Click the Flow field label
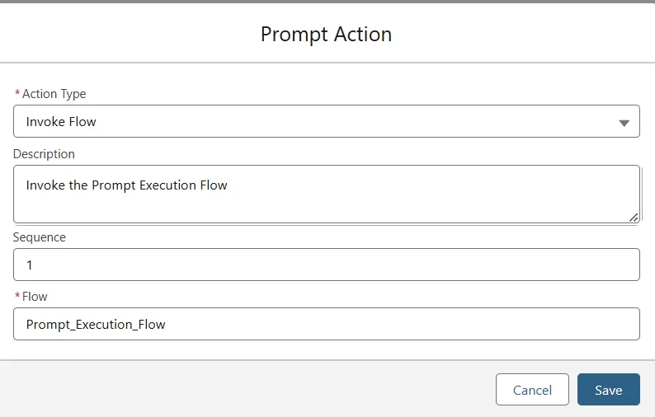 tap(35, 297)
